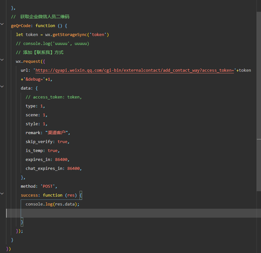Click the highlighted opening brace after (res)
This screenshot has height=253, width=261.
point(81,195)
